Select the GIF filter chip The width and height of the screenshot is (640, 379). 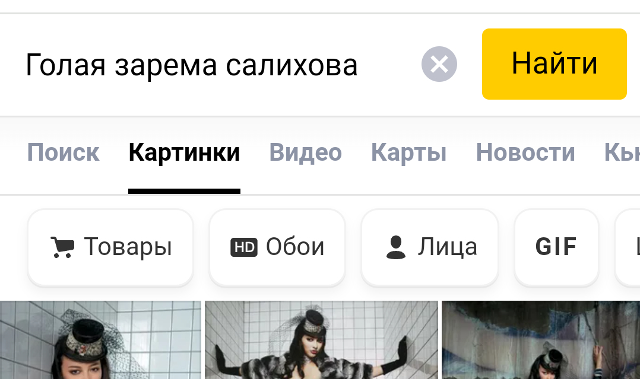pos(556,247)
